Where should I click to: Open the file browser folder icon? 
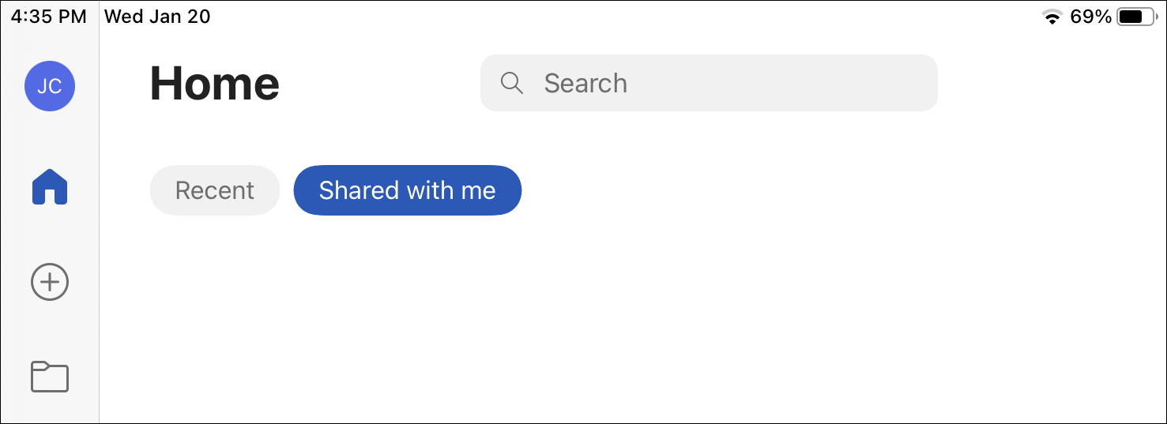[50, 377]
